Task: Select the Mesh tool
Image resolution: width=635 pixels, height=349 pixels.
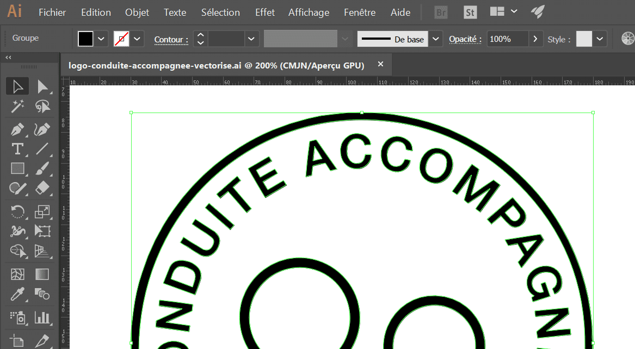Action: coord(17,274)
